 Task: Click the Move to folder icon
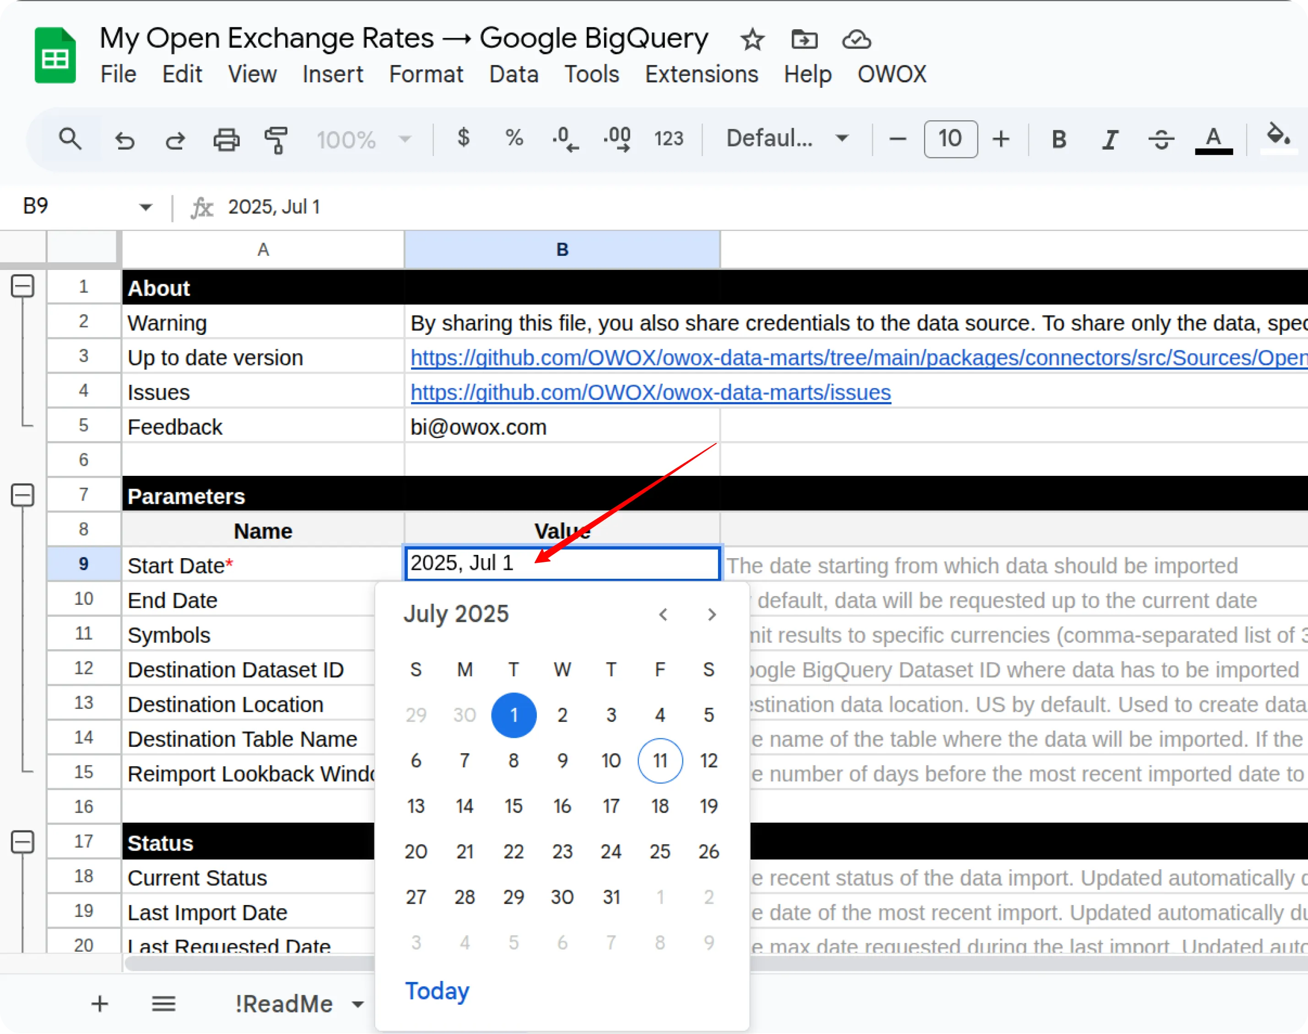coord(804,40)
